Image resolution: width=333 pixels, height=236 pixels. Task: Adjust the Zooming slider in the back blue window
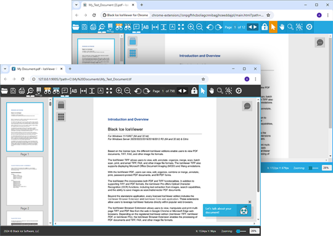click(313, 168)
